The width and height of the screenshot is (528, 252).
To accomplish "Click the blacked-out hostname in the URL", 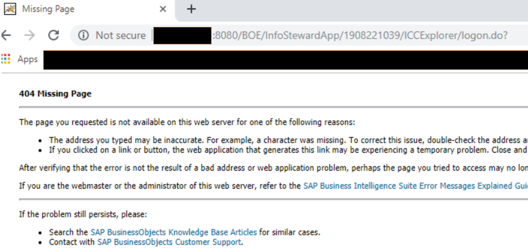I will (182, 35).
